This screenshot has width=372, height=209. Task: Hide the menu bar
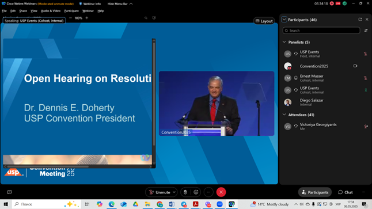point(120,4)
